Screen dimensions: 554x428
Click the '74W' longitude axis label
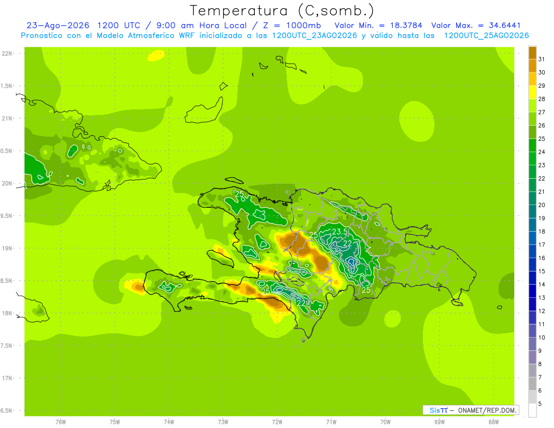[x=169, y=422]
